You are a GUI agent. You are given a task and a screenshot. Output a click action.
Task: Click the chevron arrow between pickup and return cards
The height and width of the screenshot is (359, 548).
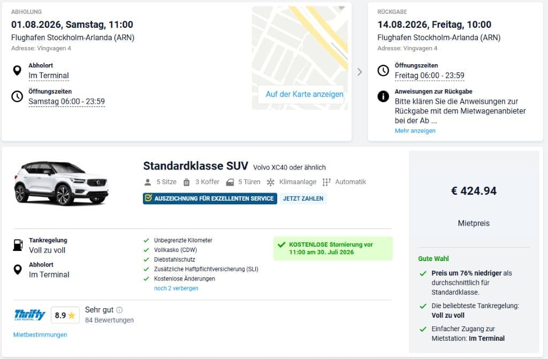[x=359, y=71]
